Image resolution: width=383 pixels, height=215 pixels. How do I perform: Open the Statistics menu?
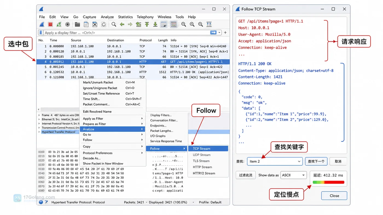point(125,17)
